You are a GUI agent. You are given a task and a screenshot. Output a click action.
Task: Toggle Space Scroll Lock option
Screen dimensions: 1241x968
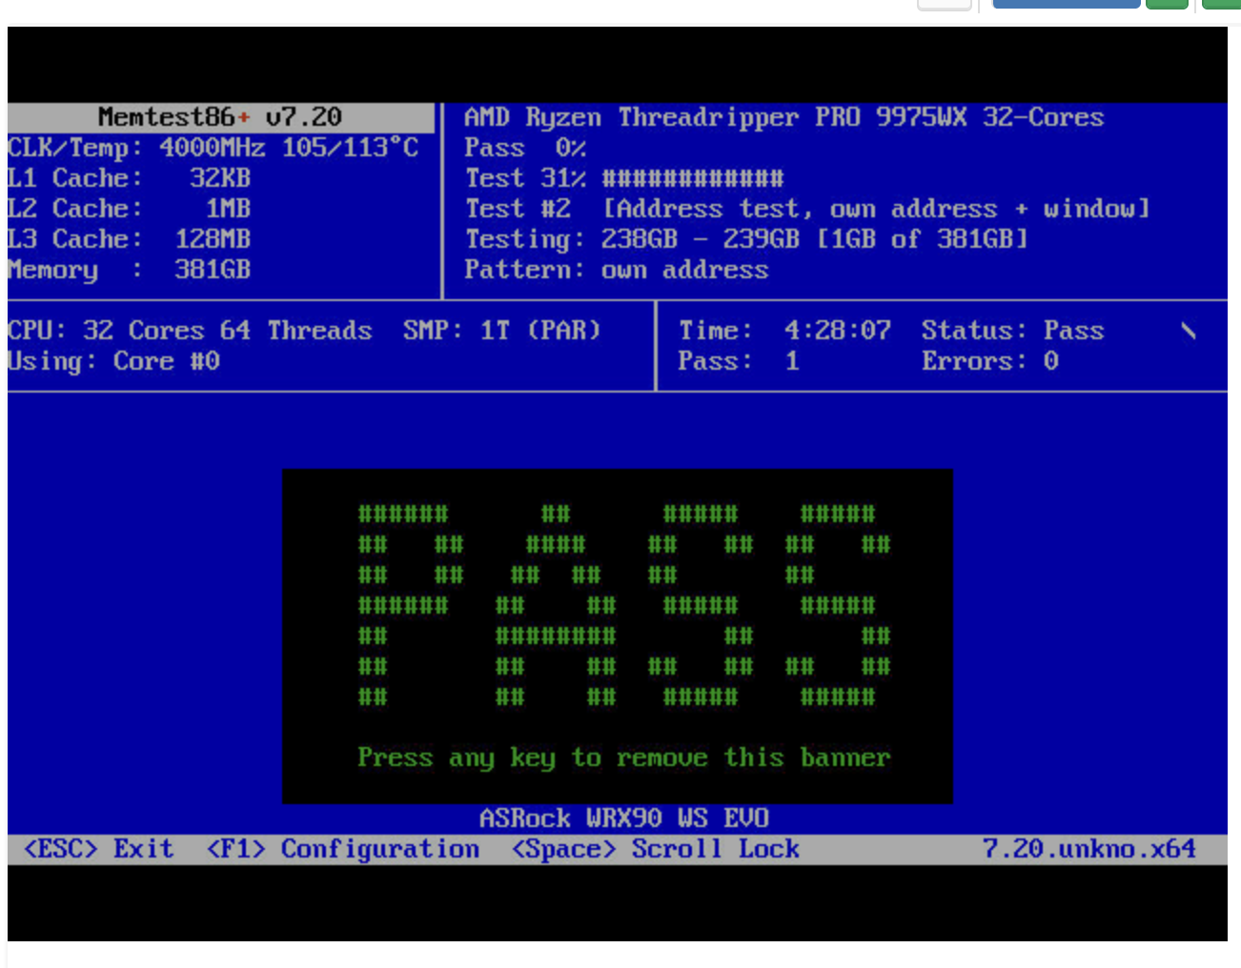point(655,849)
